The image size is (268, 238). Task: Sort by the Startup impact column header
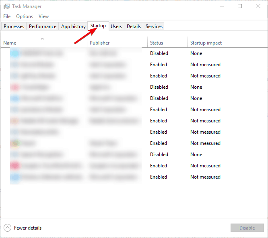[208, 42]
